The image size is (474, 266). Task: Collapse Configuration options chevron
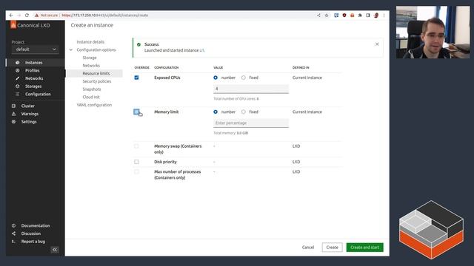click(x=71, y=50)
